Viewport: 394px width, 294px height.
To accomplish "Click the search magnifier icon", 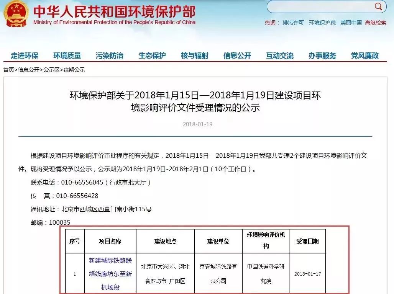I will click(x=378, y=7).
